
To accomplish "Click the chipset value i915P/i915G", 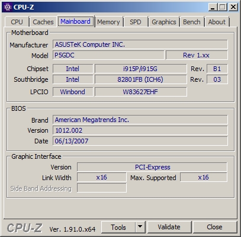I will 140,69.
